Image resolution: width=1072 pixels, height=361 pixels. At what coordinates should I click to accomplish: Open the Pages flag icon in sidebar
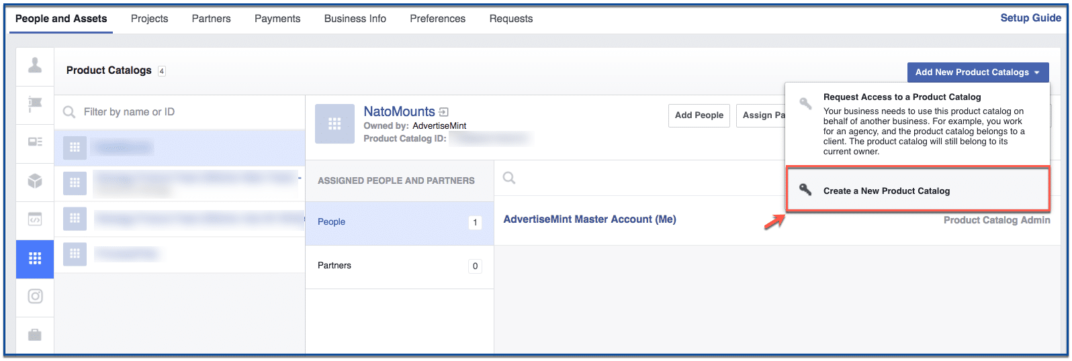[35, 105]
